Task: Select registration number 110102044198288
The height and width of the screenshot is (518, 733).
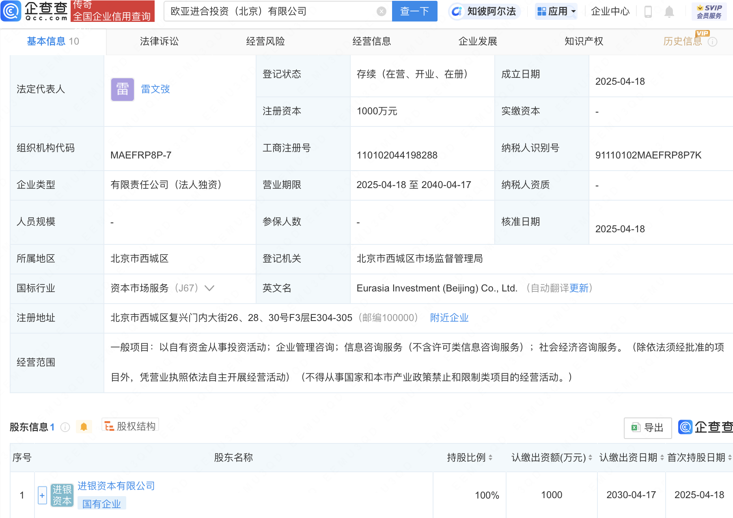Action: (397, 155)
